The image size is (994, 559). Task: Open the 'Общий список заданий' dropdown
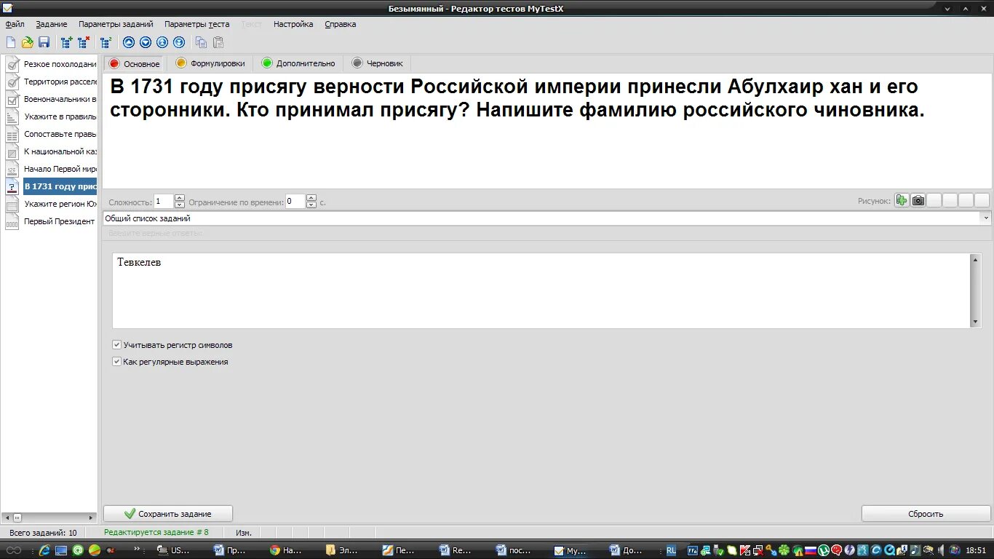987,218
